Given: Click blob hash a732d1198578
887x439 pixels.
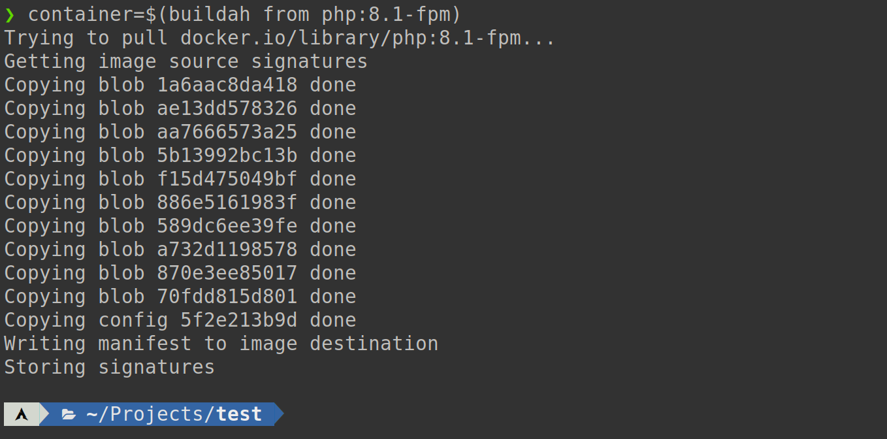Looking at the screenshot, I should tap(227, 250).
